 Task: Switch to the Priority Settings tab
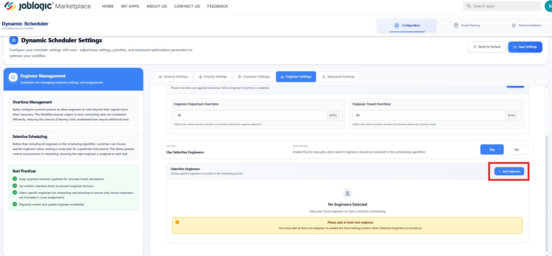click(213, 77)
